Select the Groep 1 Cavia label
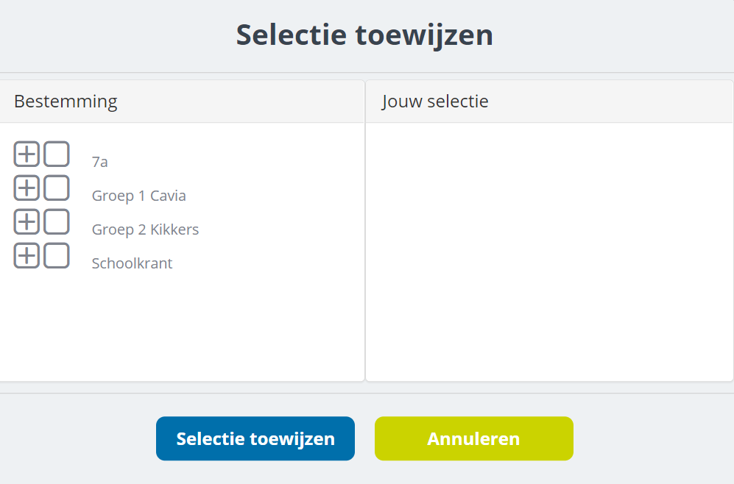Viewport: 734px width, 484px height. pos(138,196)
